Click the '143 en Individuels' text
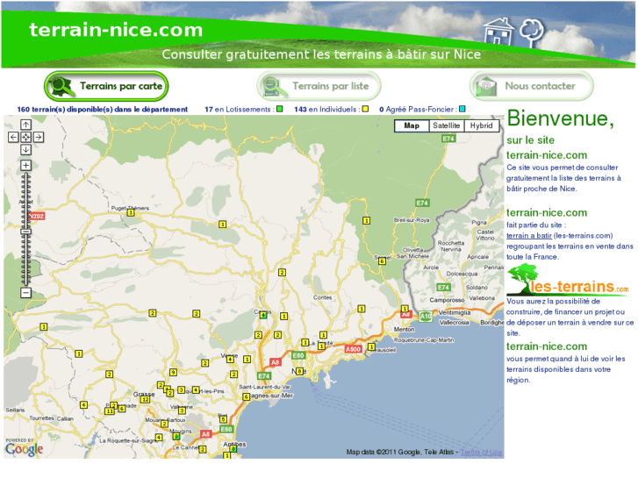Screen dimensions: 638x478 326,110
